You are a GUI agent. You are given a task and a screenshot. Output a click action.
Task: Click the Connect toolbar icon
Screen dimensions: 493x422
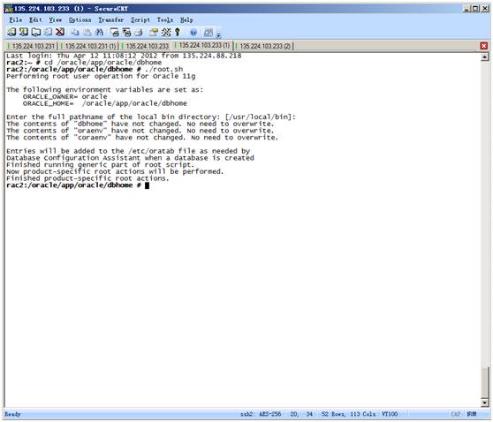click(11, 32)
